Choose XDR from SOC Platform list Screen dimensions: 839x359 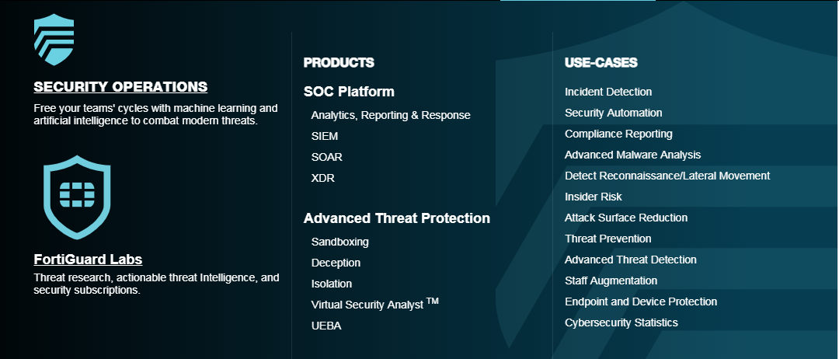pos(322,178)
